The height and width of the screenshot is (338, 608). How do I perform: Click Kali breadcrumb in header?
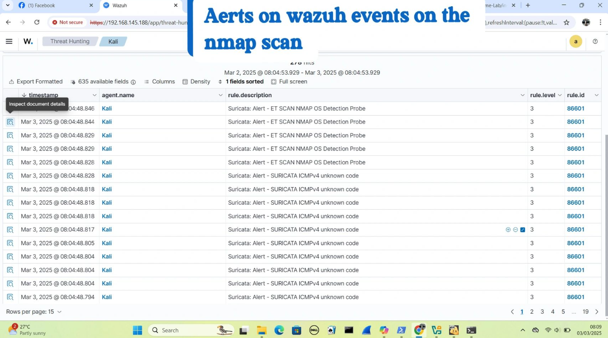click(113, 41)
